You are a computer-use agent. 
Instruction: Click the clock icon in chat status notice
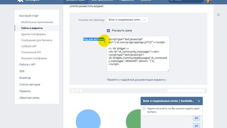point(144,108)
